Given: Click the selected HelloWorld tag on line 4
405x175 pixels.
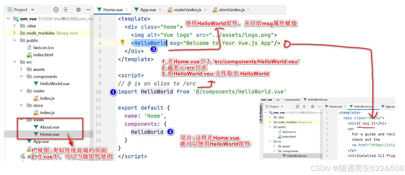Looking at the screenshot, I should point(150,43).
